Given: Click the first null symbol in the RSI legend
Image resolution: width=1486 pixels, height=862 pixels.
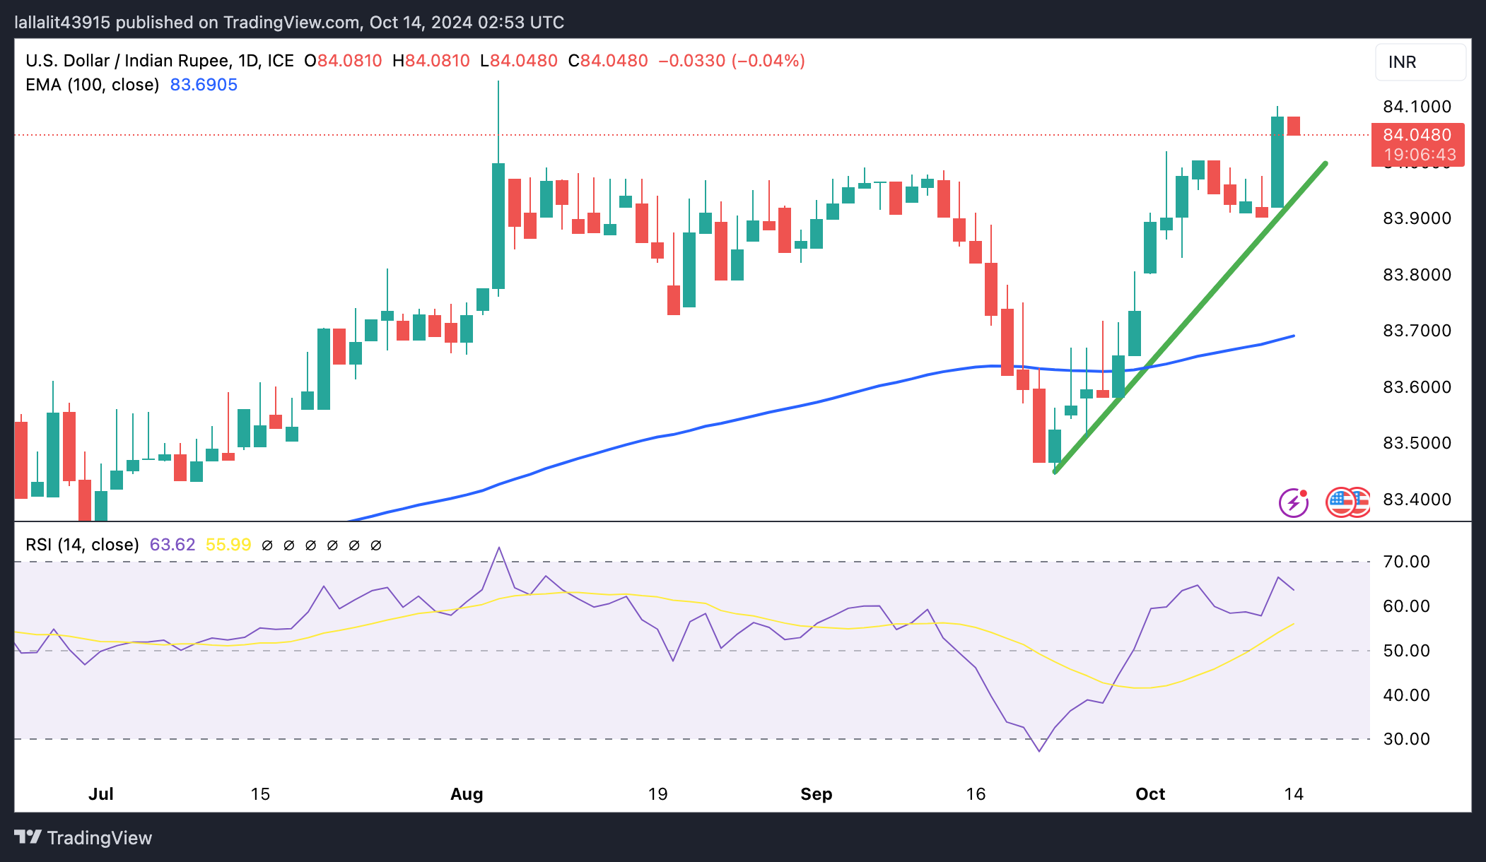Looking at the screenshot, I should click(267, 545).
